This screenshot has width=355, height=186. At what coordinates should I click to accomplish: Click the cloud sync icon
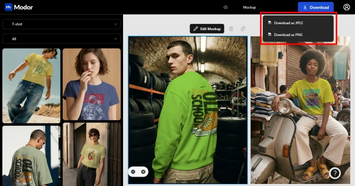click(226, 7)
